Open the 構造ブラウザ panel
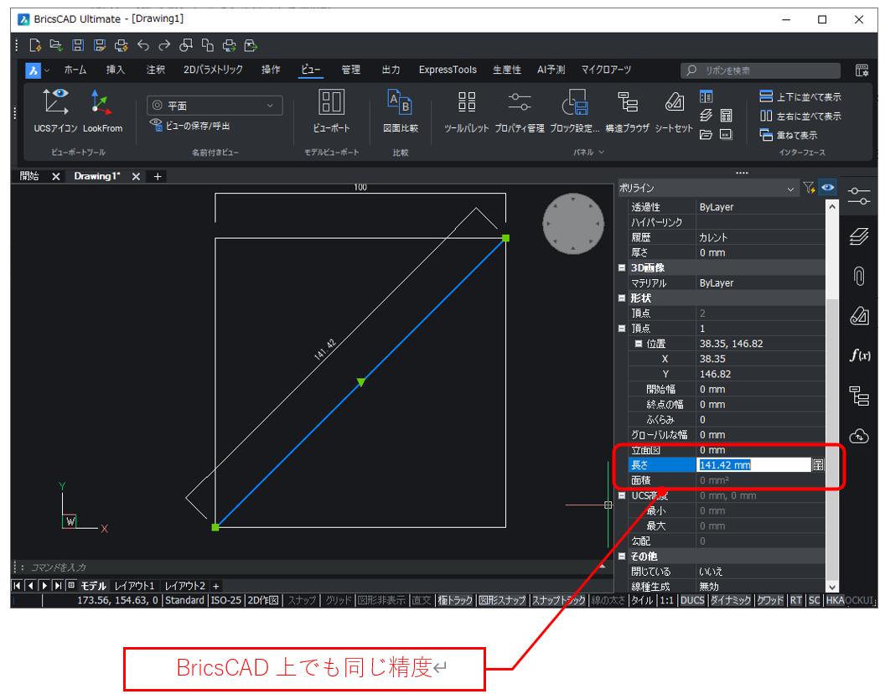The image size is (885, 694). pos(627,111)
